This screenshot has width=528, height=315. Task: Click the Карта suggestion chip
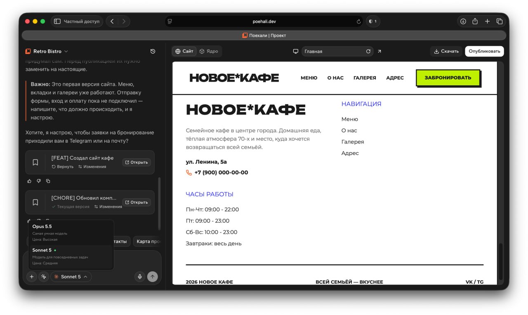pos(147,242)
